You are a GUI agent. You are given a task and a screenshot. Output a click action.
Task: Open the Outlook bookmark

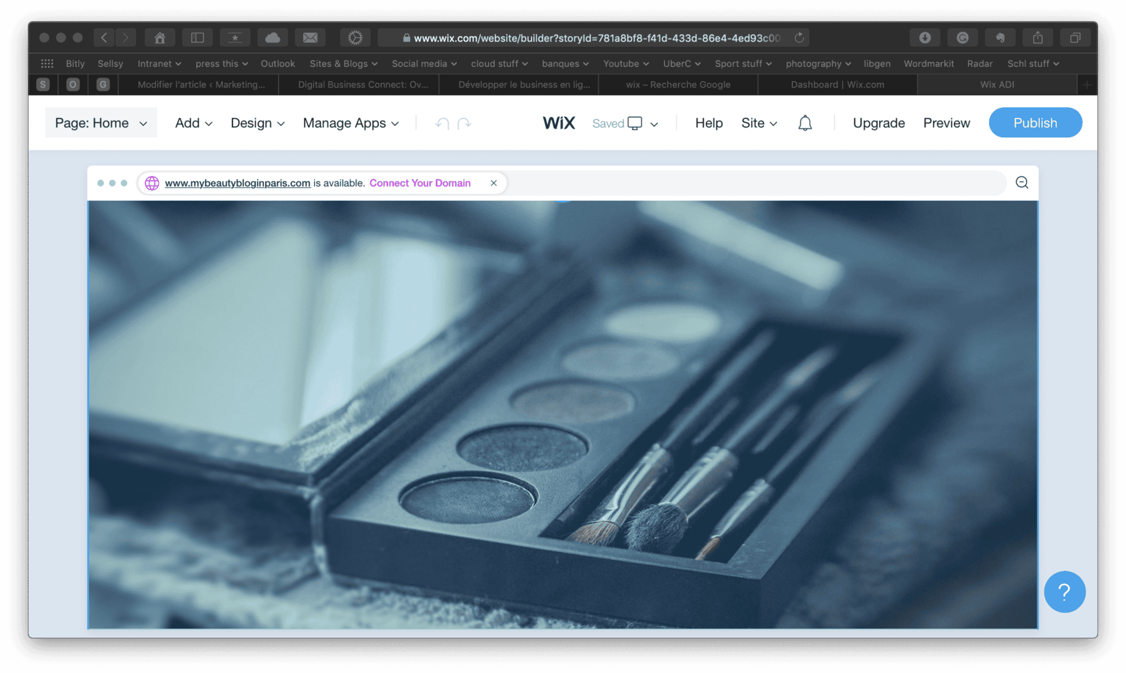(x=278, y=63)
